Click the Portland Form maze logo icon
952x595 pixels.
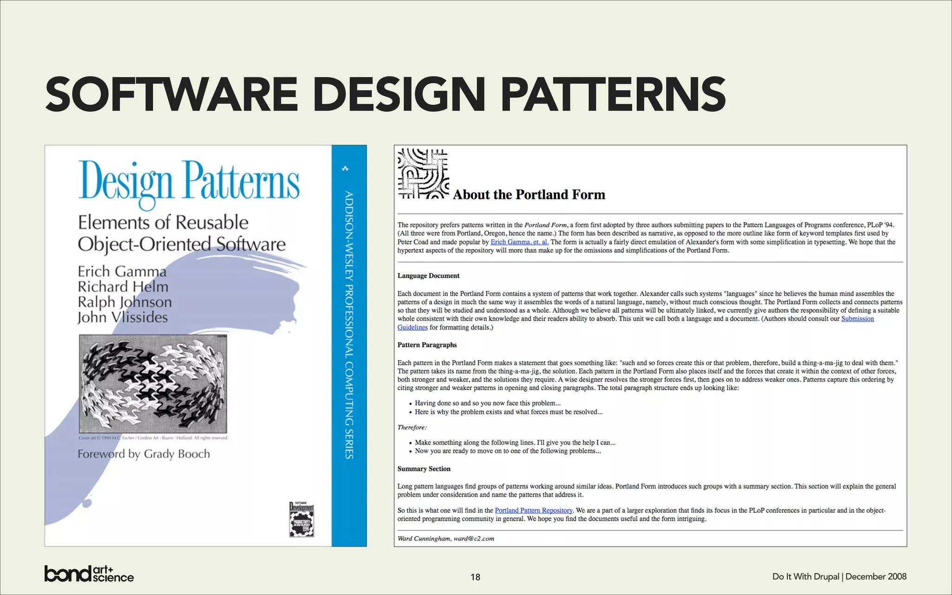(x=423, y=174)
